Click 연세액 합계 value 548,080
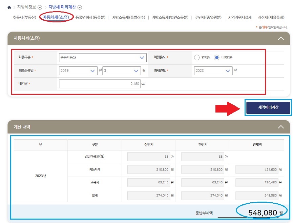The height and width of the screenshot is (223, 293). tap(257, 196)
